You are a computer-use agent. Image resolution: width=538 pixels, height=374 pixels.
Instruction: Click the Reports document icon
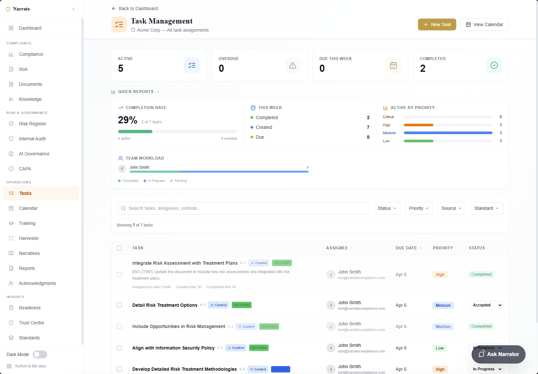pos(11,268)
